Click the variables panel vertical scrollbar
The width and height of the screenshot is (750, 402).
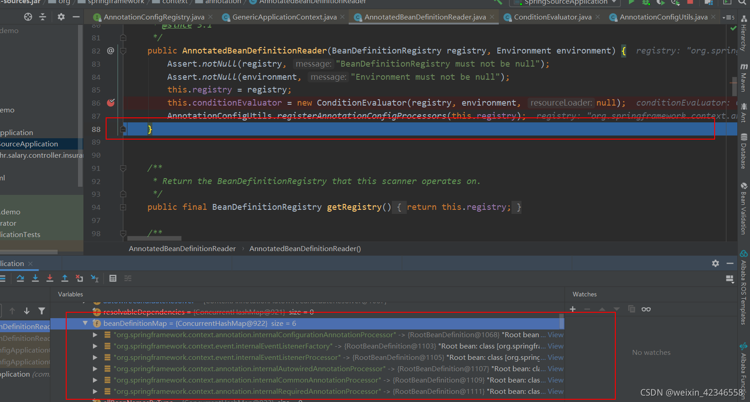pos(562,321)
